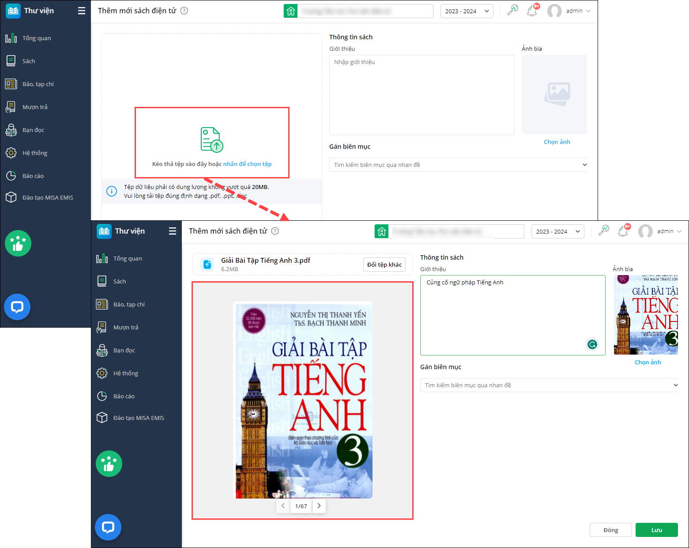Click Giới thiệu textarea containing 'Củng cố ngữ pháp'
The width and height of the screenshot is (689, 548).
pos(513,315)
